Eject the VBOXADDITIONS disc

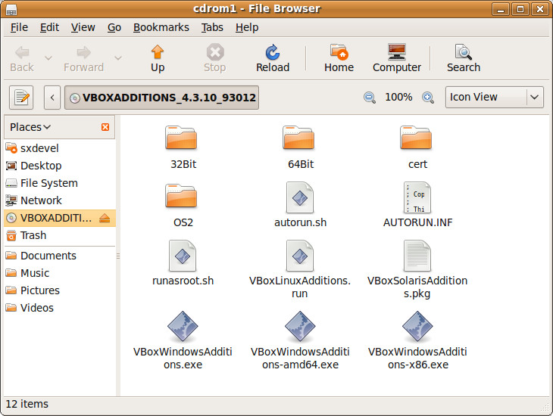(x=105, y=218)
